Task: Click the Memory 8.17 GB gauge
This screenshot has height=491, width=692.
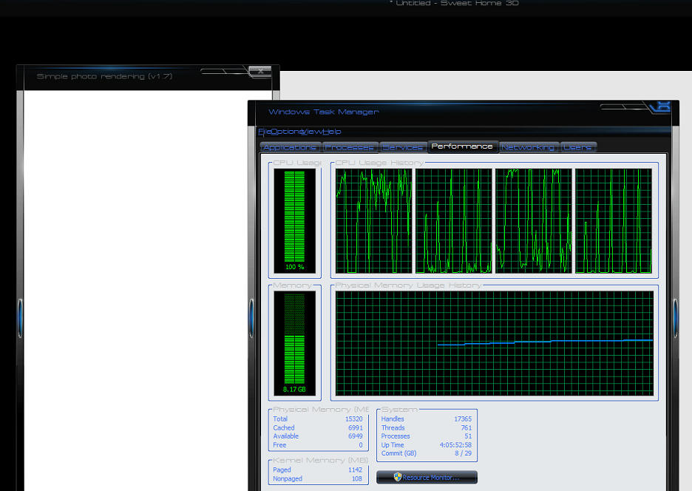Action: 294,343
